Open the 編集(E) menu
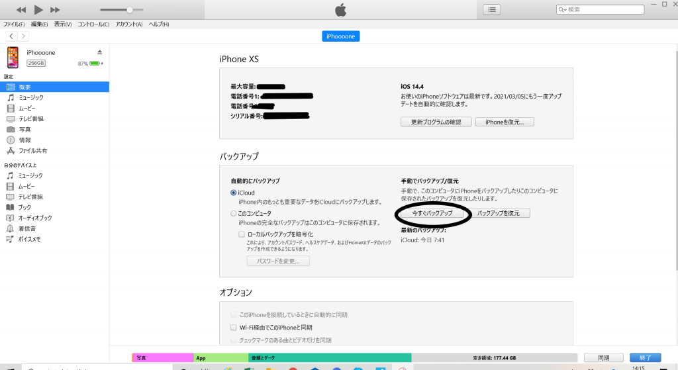 point(39,24)
